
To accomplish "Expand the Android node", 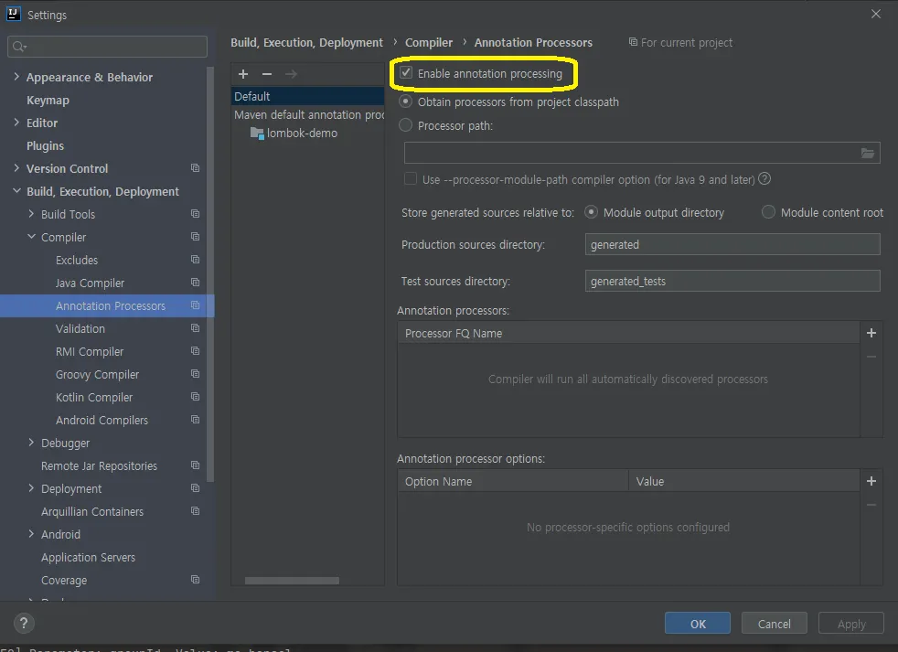I will [x=31, y=534].
